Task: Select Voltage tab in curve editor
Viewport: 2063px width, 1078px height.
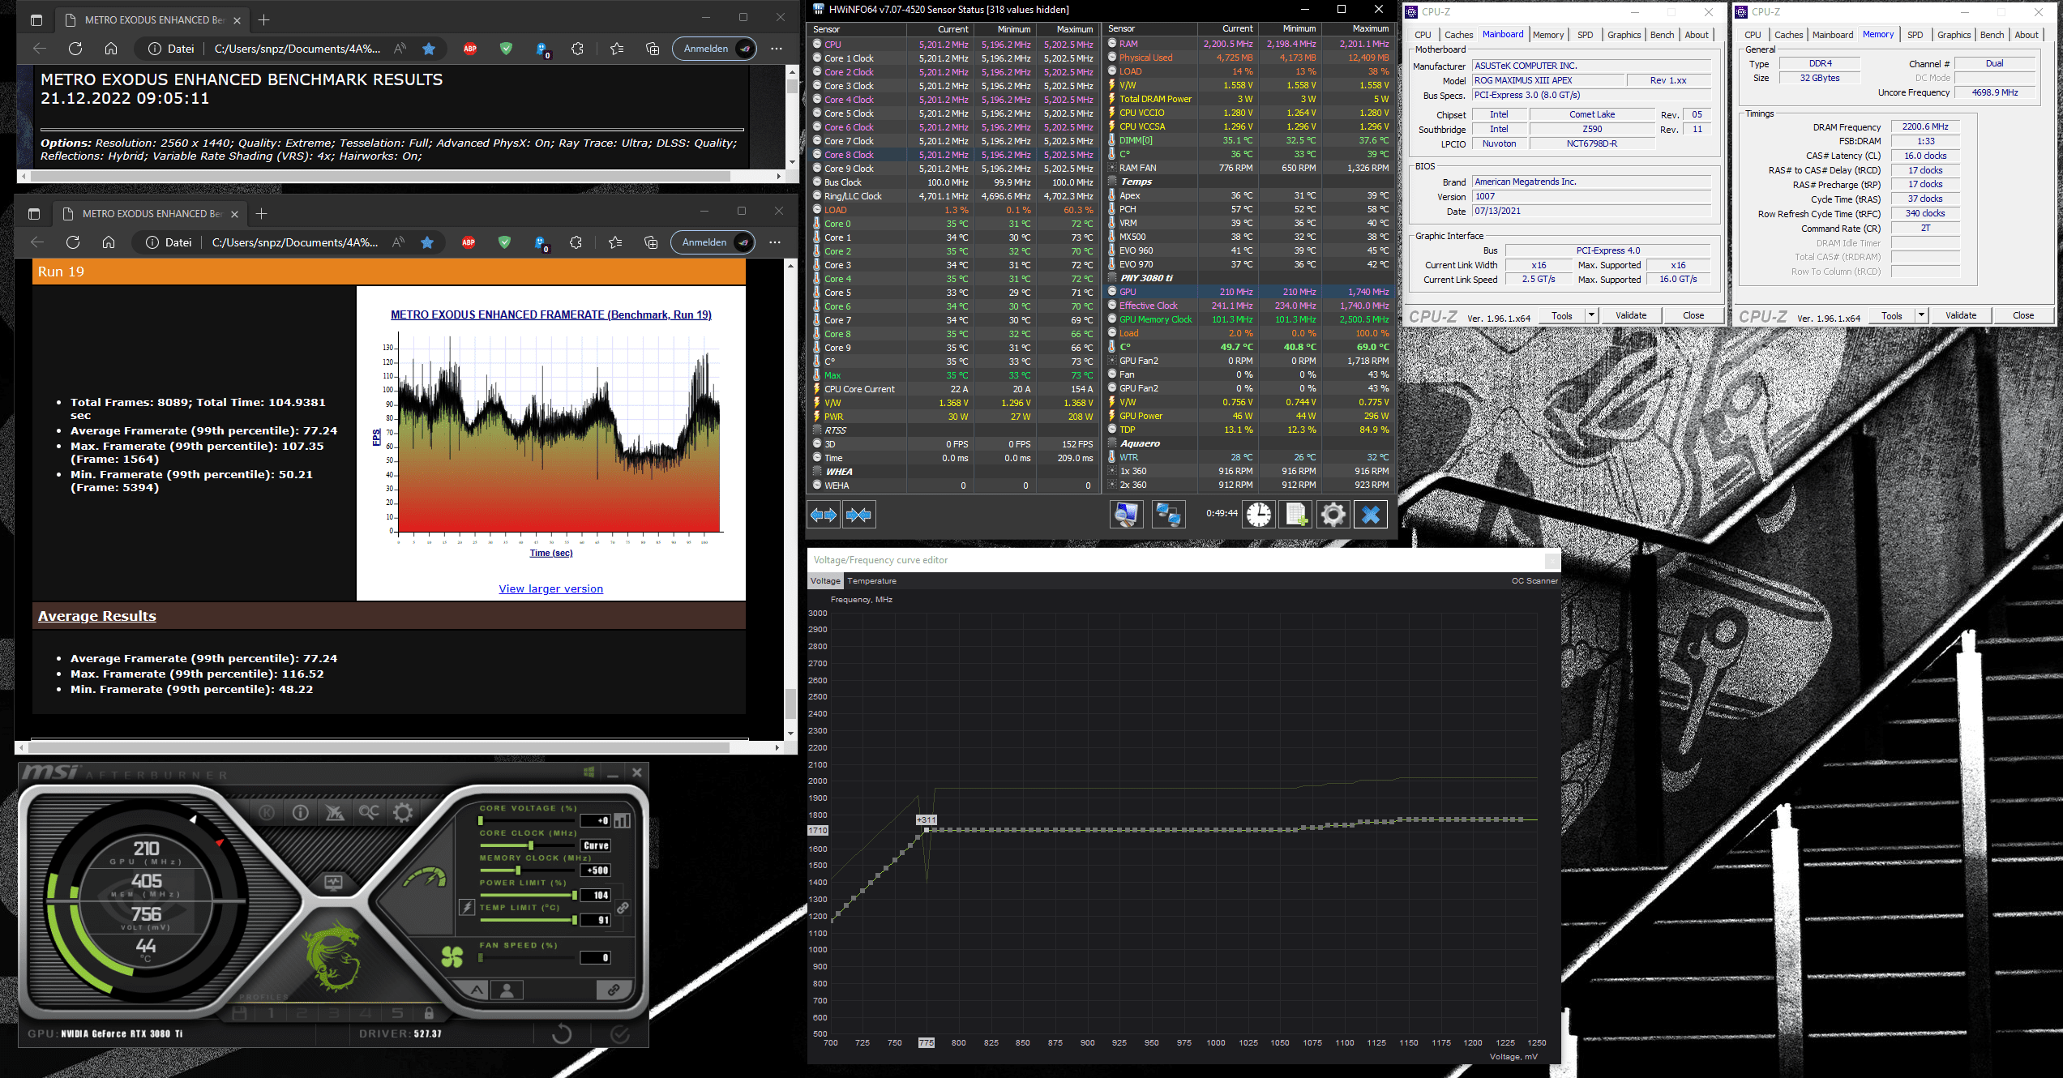Action: pos(825,581)
